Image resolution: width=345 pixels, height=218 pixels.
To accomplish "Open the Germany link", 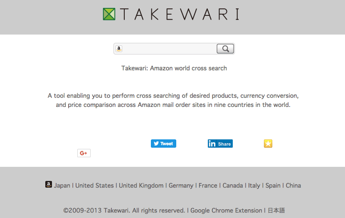I will click(181, 186).
